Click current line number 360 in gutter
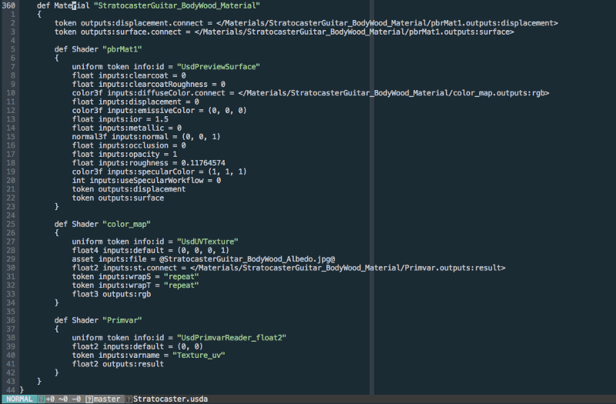 pos(9,5)
